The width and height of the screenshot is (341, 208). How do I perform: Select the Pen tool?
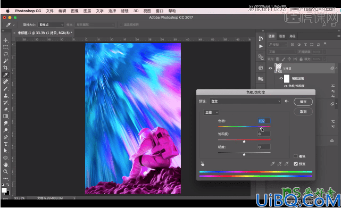tap(6, 137)
